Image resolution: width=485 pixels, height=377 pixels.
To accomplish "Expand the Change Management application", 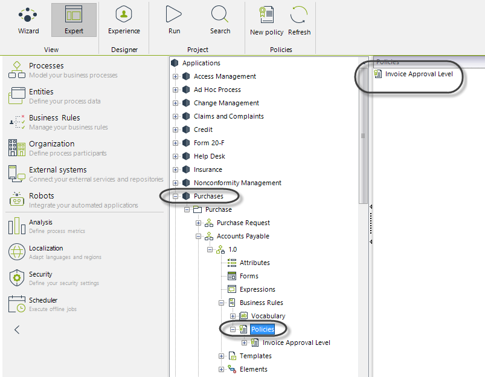I will [175, 103].
